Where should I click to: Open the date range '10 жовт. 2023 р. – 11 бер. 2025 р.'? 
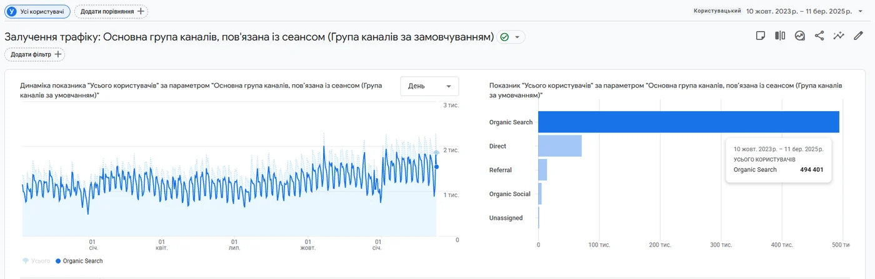coord(799,11)
